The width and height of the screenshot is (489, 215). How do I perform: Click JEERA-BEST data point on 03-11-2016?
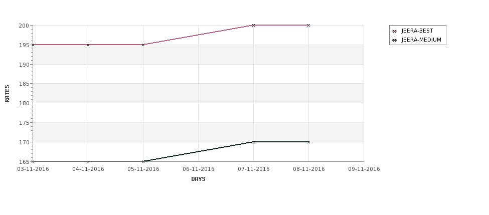click(33, 45)
